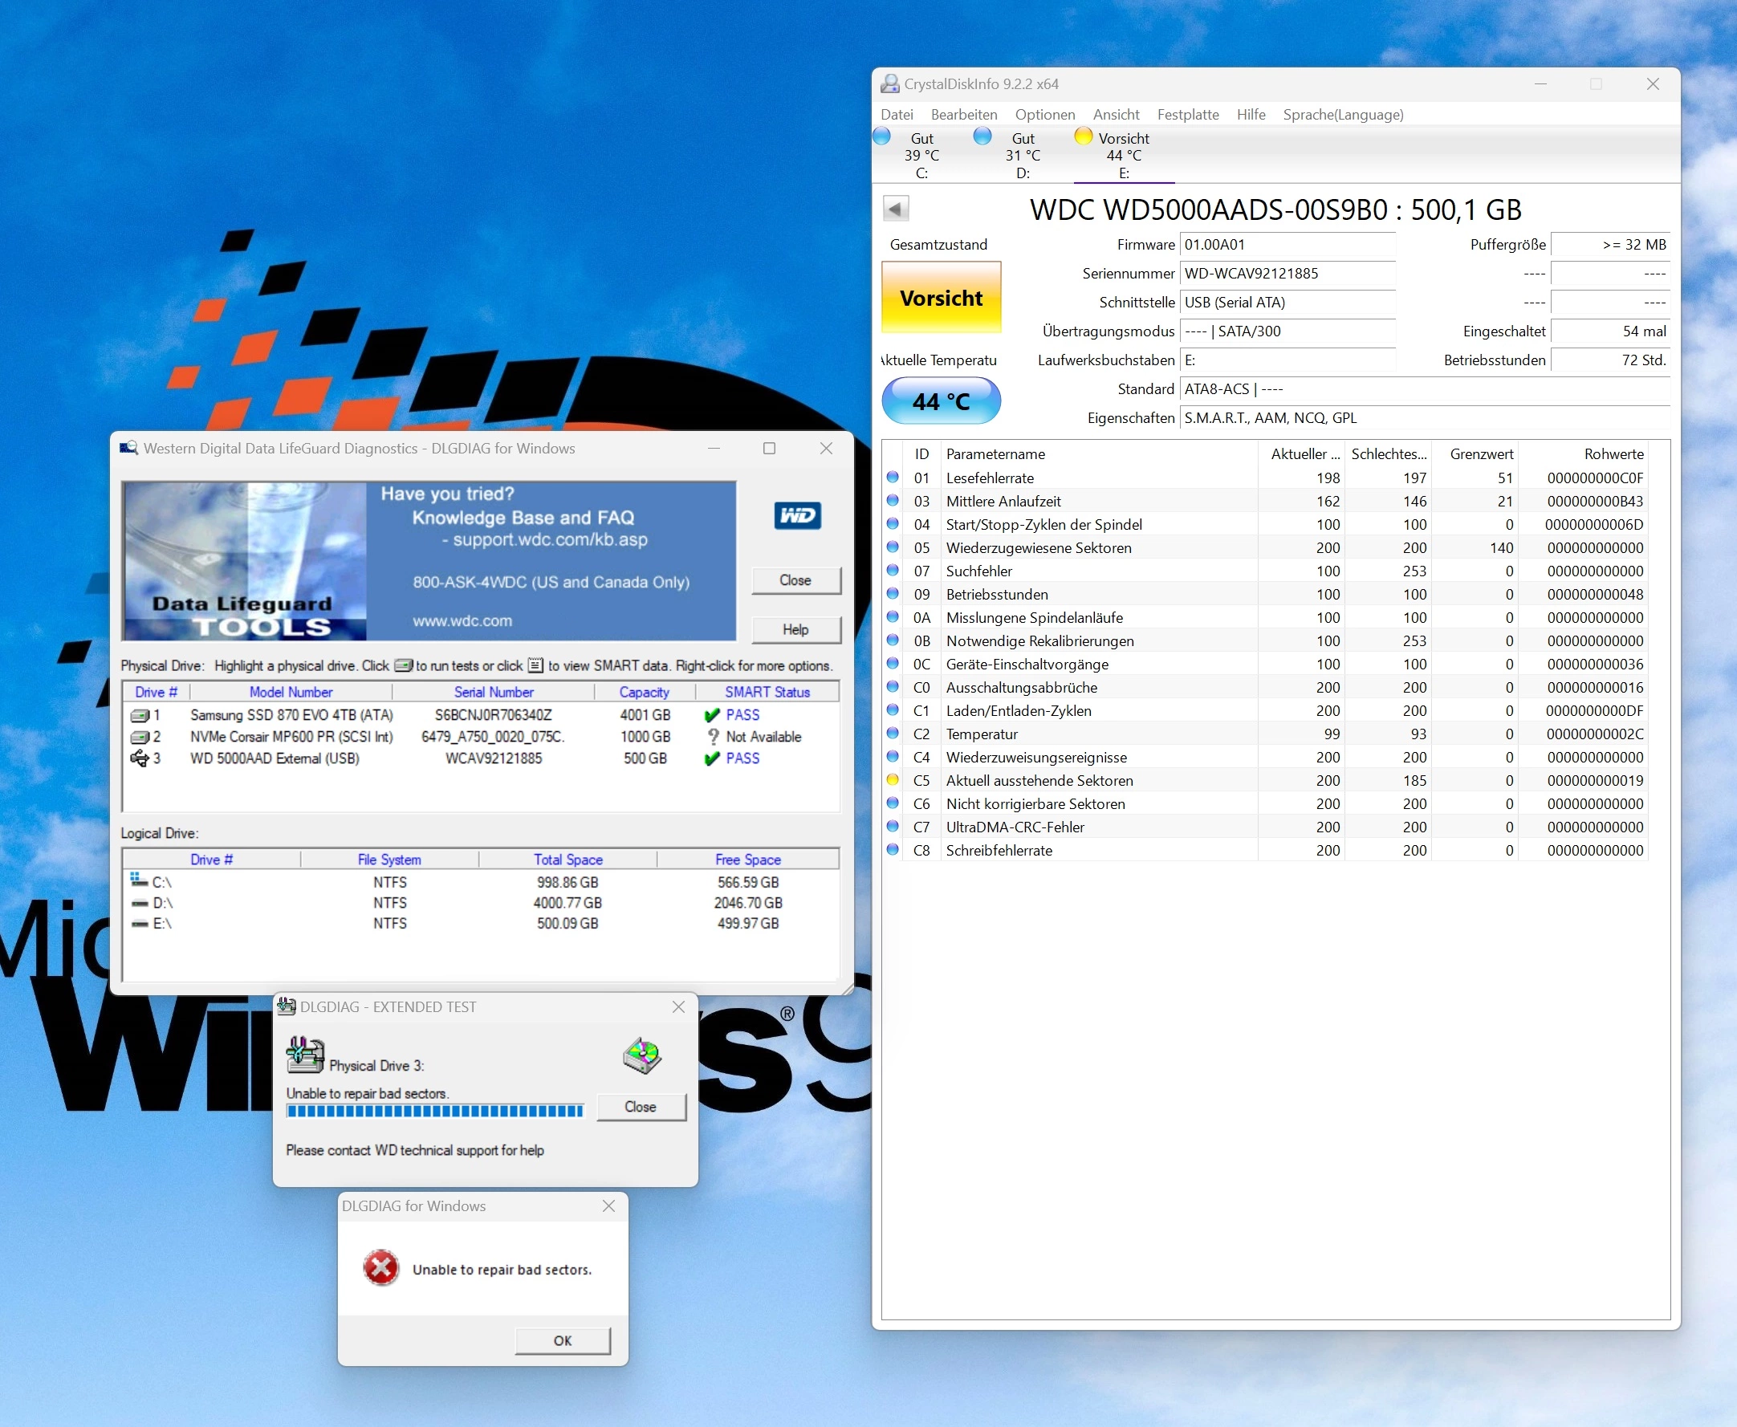Click the Model Number column header
This screenshot has width=1737, height=1427.
[x=291, y=692]
